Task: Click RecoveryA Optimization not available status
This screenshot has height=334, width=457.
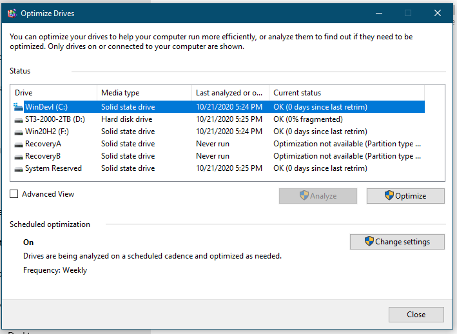Action: point(347,144)
